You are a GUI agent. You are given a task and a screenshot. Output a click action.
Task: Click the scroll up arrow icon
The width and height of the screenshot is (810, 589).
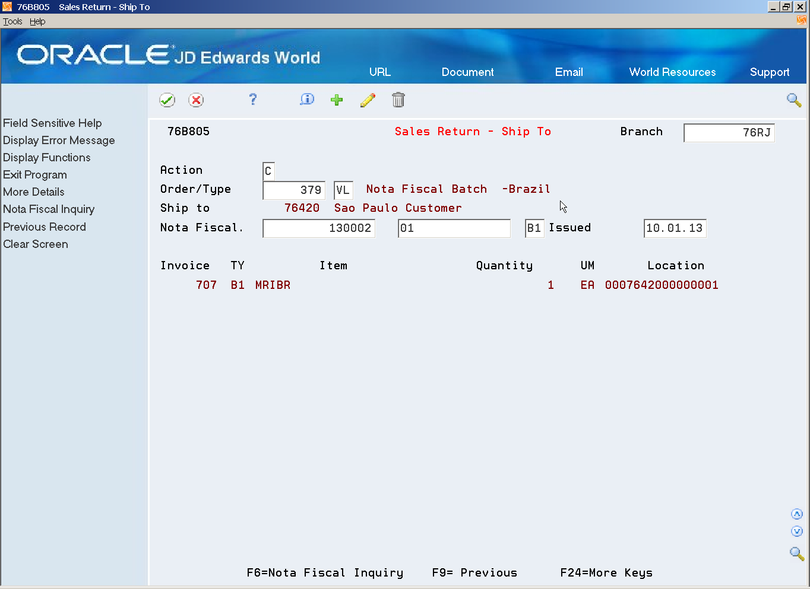pos(797,514)
